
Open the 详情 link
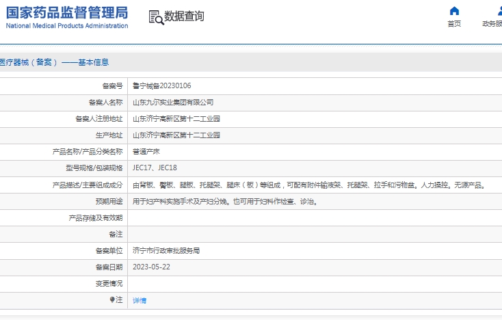[x=140, y=300]
